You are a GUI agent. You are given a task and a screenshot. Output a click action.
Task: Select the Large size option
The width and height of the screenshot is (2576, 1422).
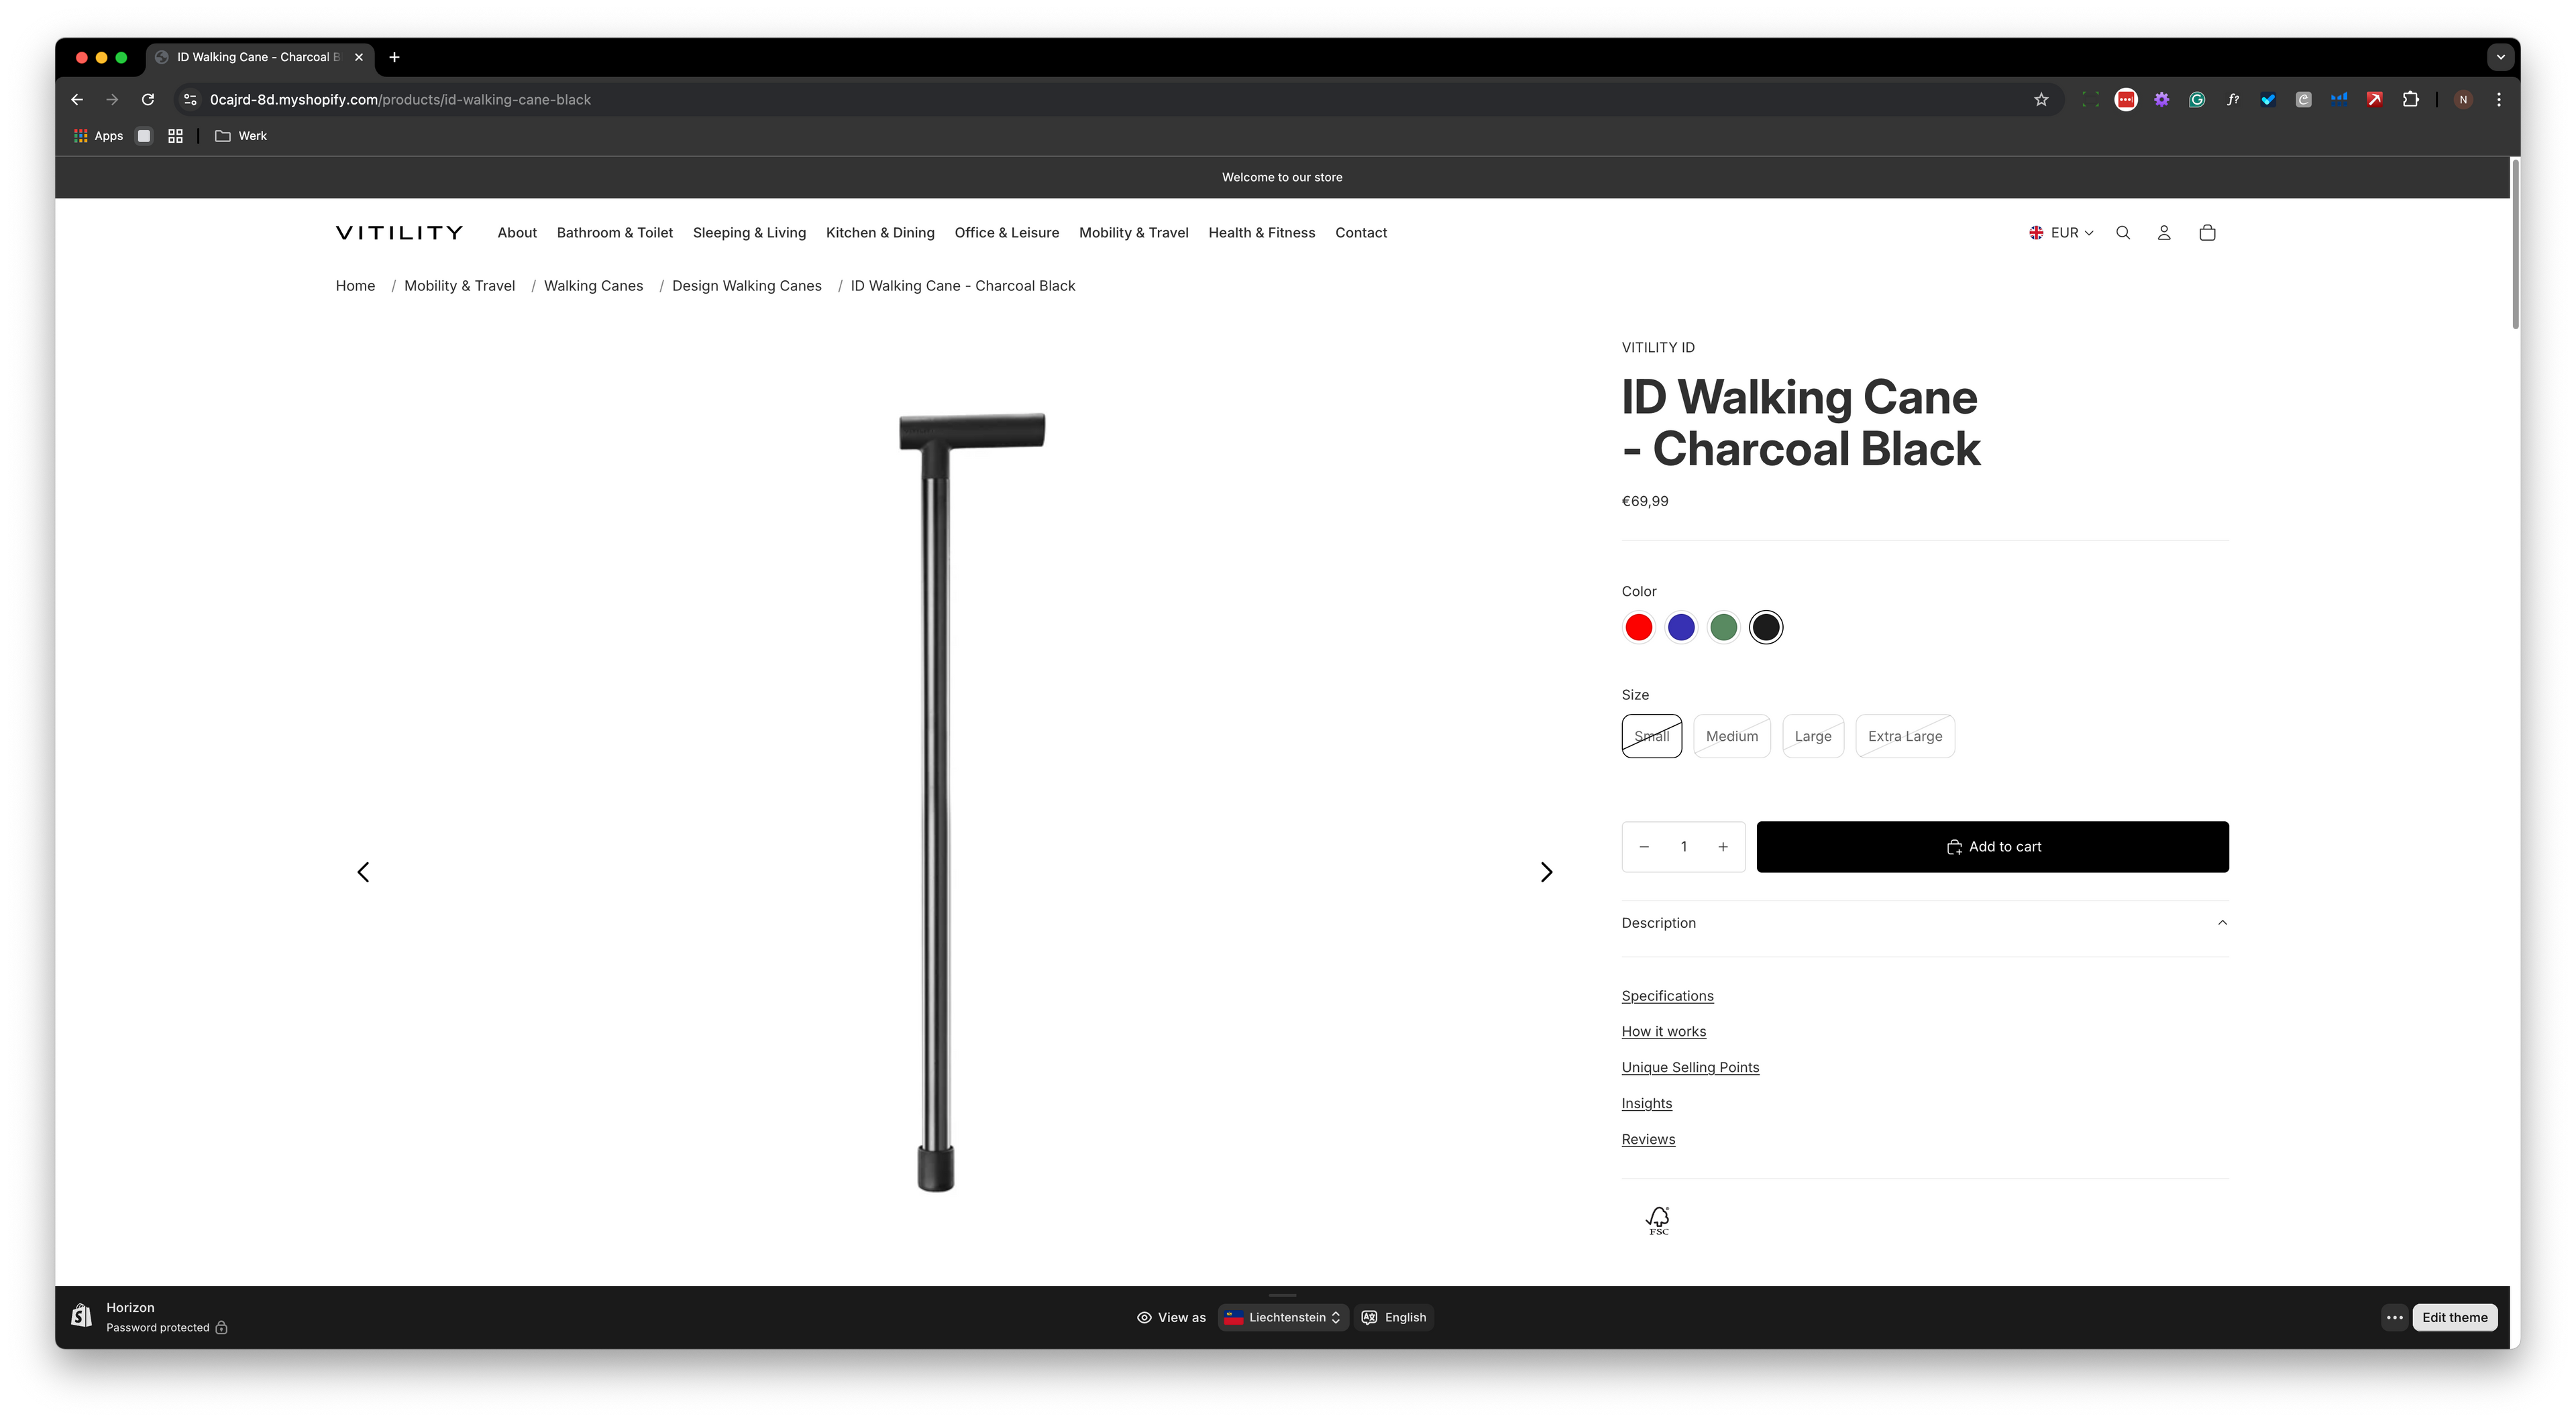(1812, 737)
